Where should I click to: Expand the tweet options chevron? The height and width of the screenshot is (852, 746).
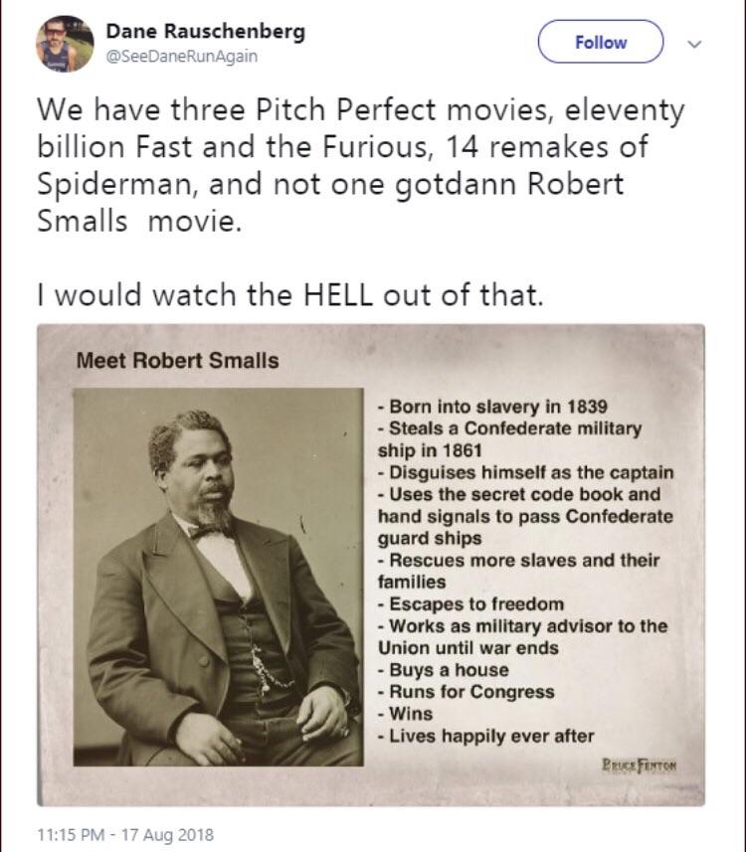coord(694,44)
